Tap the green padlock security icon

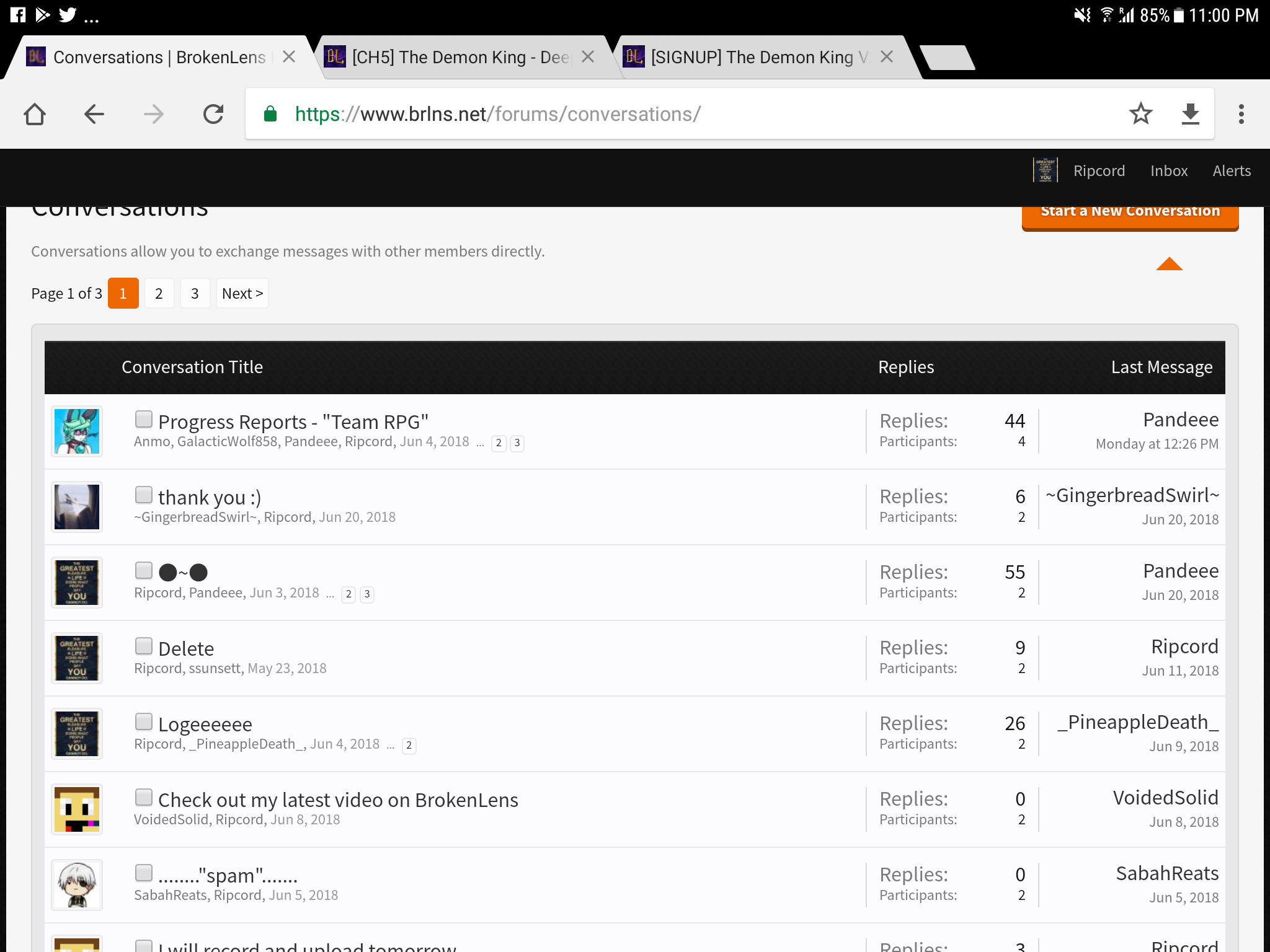pos(270,114)
